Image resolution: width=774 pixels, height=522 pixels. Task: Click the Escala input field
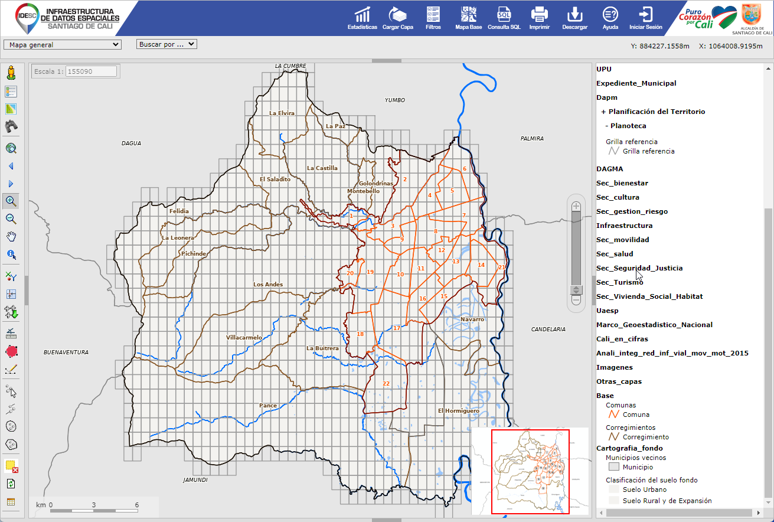coord(91,71)
